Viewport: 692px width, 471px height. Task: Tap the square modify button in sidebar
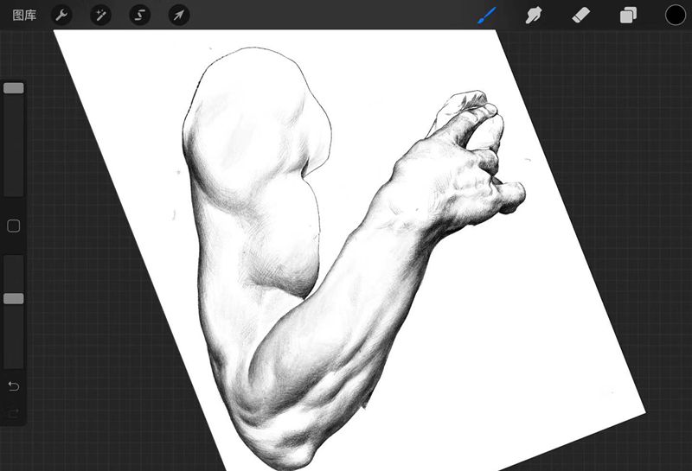[x=14, y=226]
